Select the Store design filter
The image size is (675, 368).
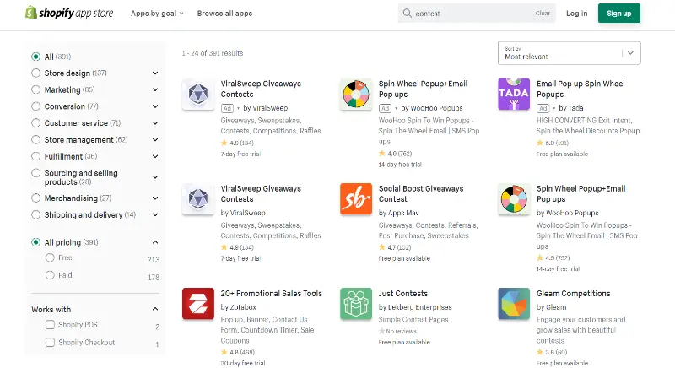point(35,73)
